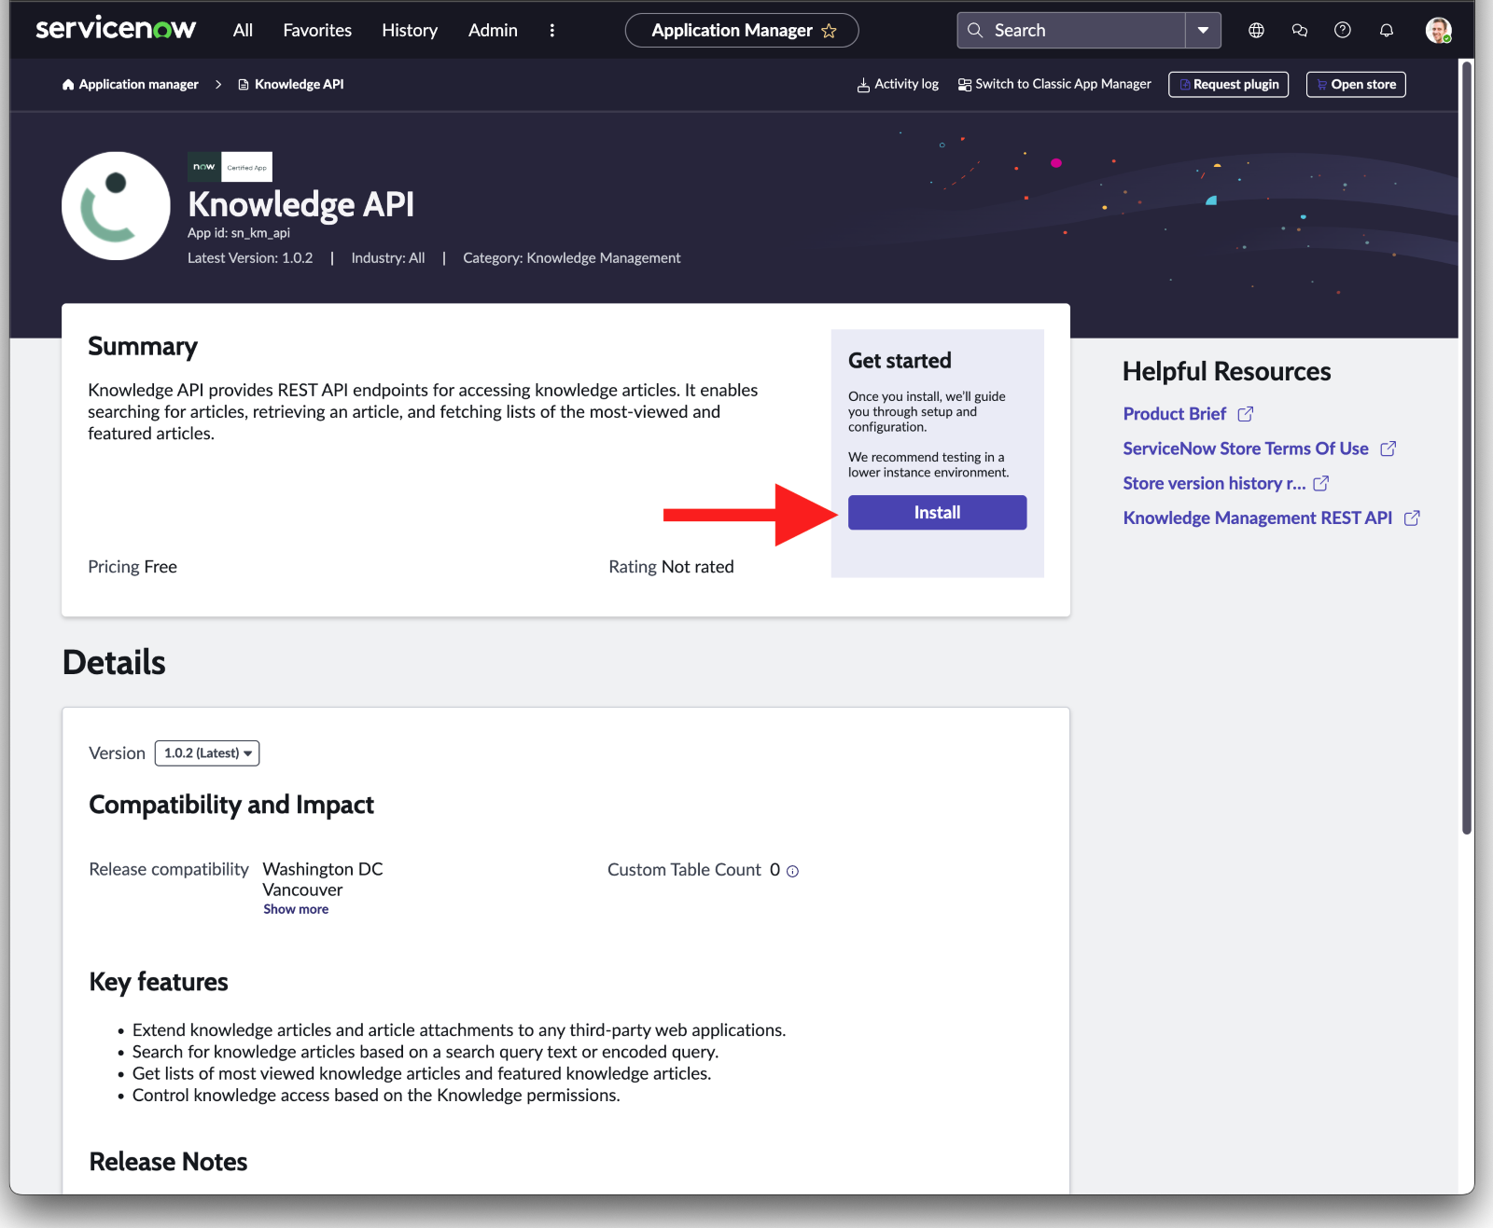Click the 'Washington DC' release entry
1493x1228 pixels.
[323, 869]
